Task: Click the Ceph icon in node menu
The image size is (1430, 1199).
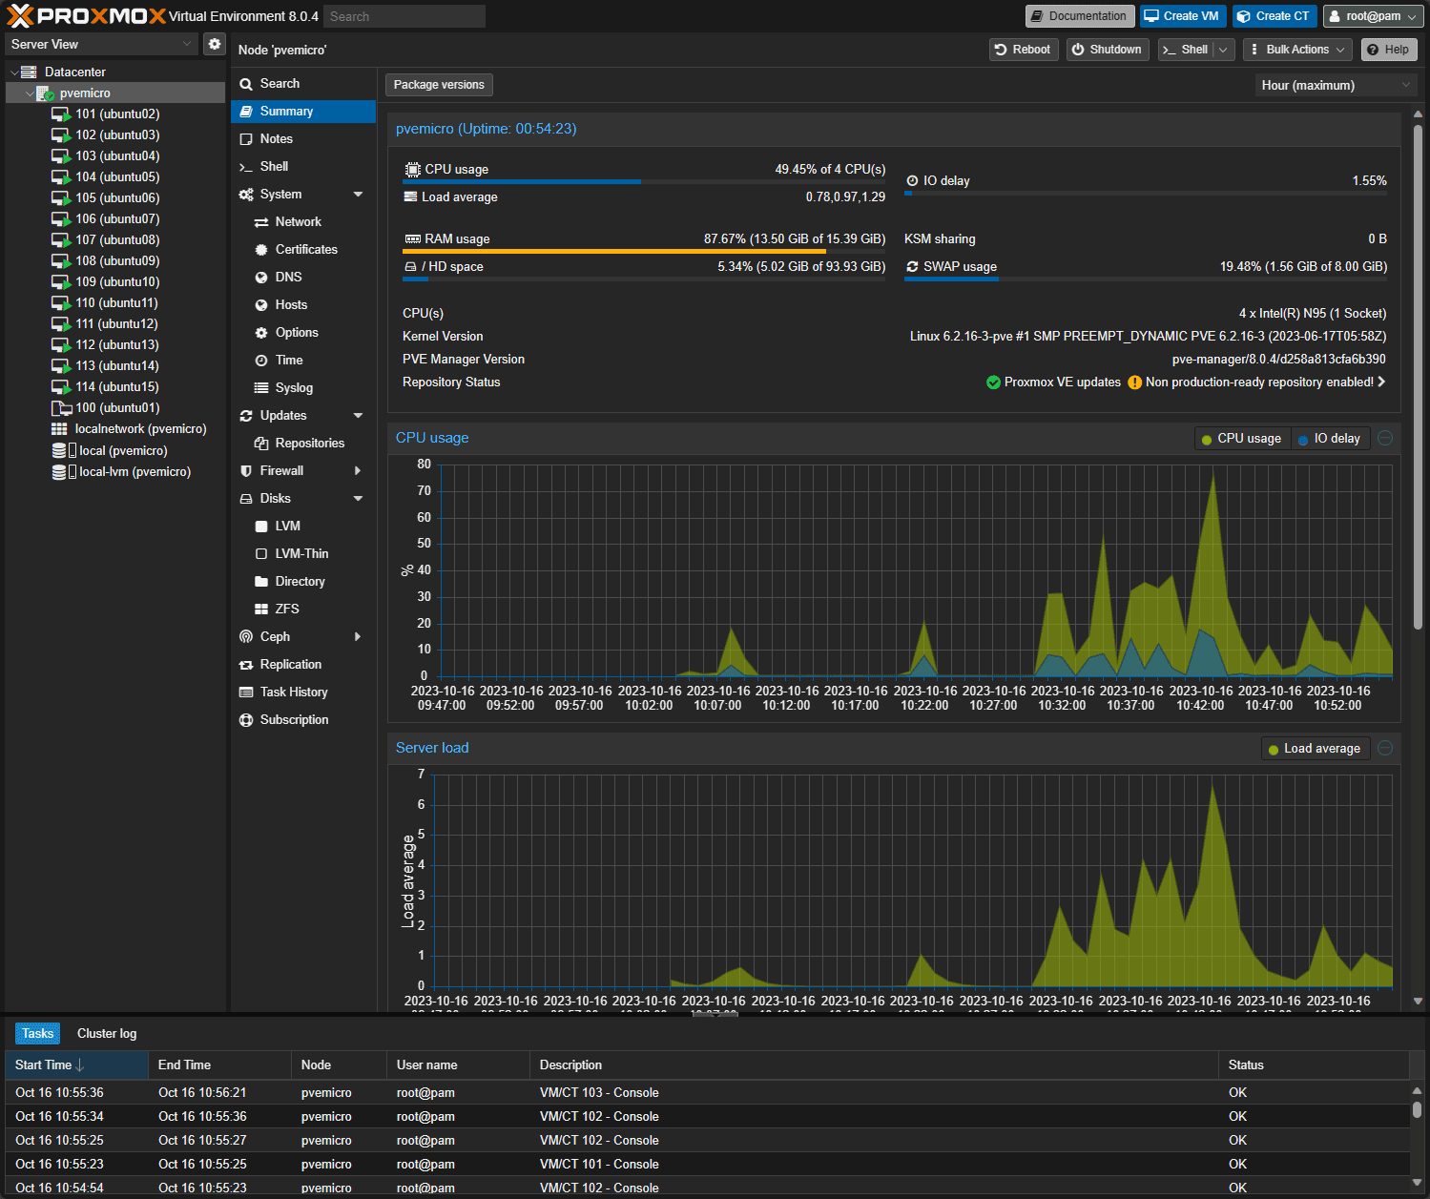Action: click(x=246, y=637)
